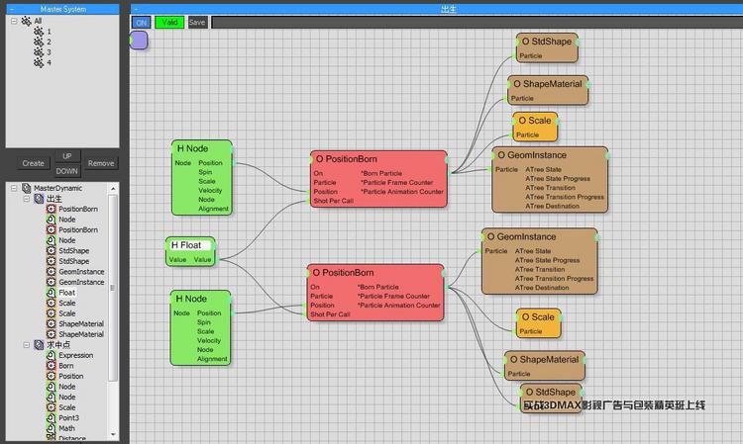
Task: Click the DOWN button
Action: click(66, 171)
